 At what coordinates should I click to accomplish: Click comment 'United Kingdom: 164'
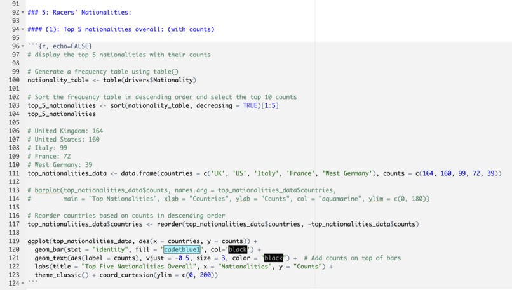tap(69, 131)
